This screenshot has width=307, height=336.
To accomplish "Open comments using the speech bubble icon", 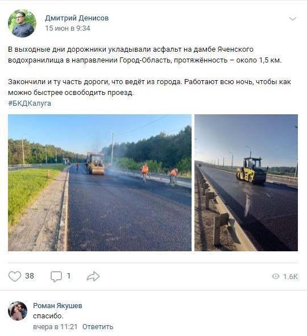I will click(x=56, y=276).
